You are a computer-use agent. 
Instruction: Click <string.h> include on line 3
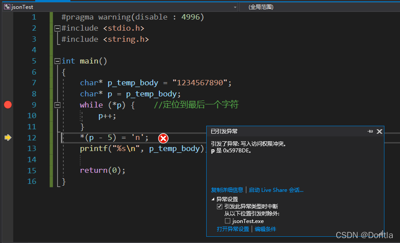point(126,39)
